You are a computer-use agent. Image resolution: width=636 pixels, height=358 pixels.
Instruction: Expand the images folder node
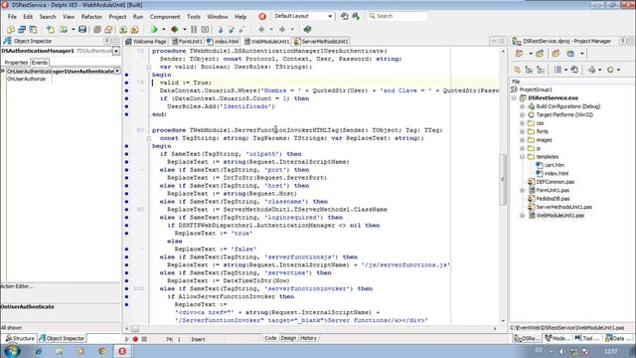click(x=523, y=140)
